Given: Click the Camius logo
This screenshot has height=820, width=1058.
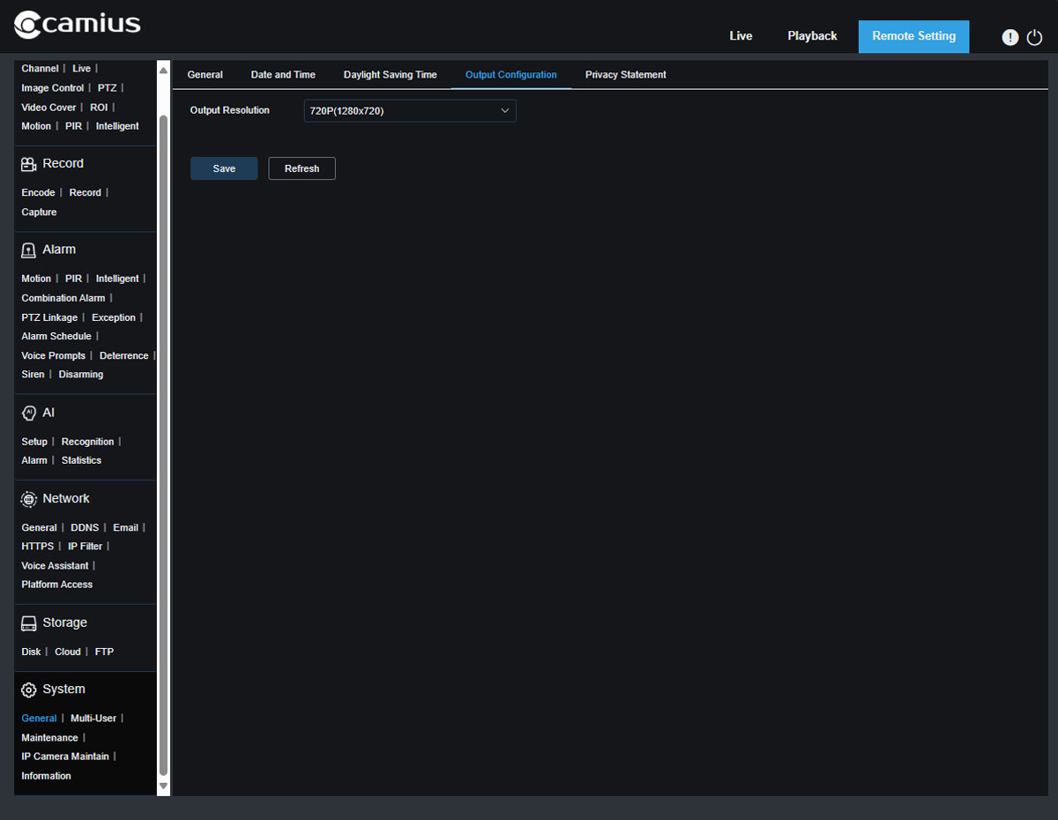Looking at the screenshot, I should [77, 25].
